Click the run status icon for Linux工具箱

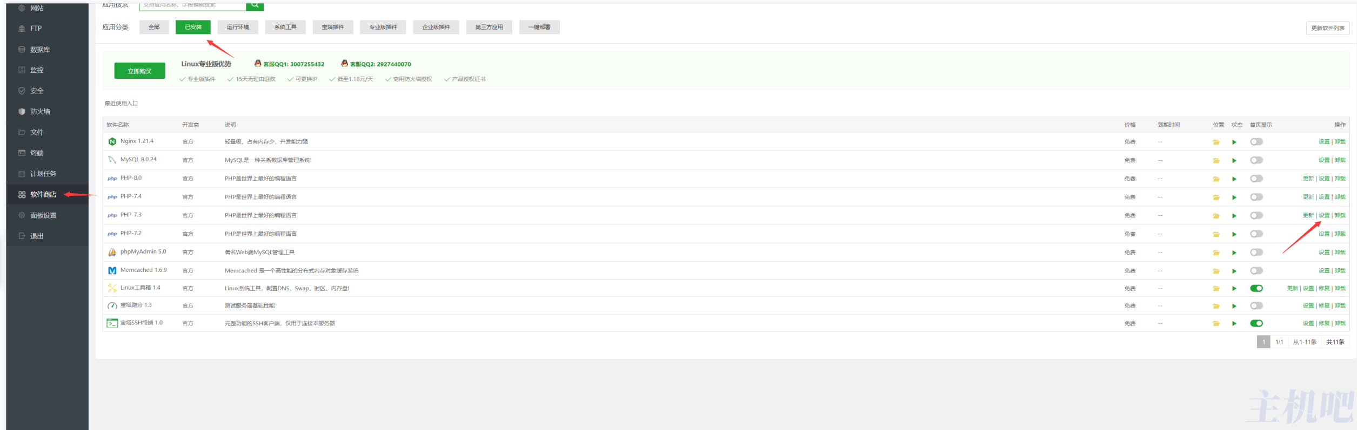coord(1234,289)
